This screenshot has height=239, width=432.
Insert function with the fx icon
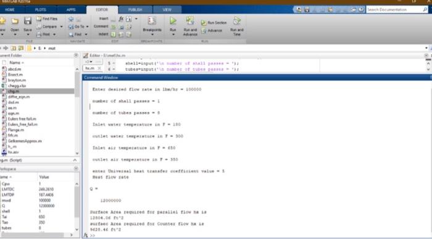121,19
